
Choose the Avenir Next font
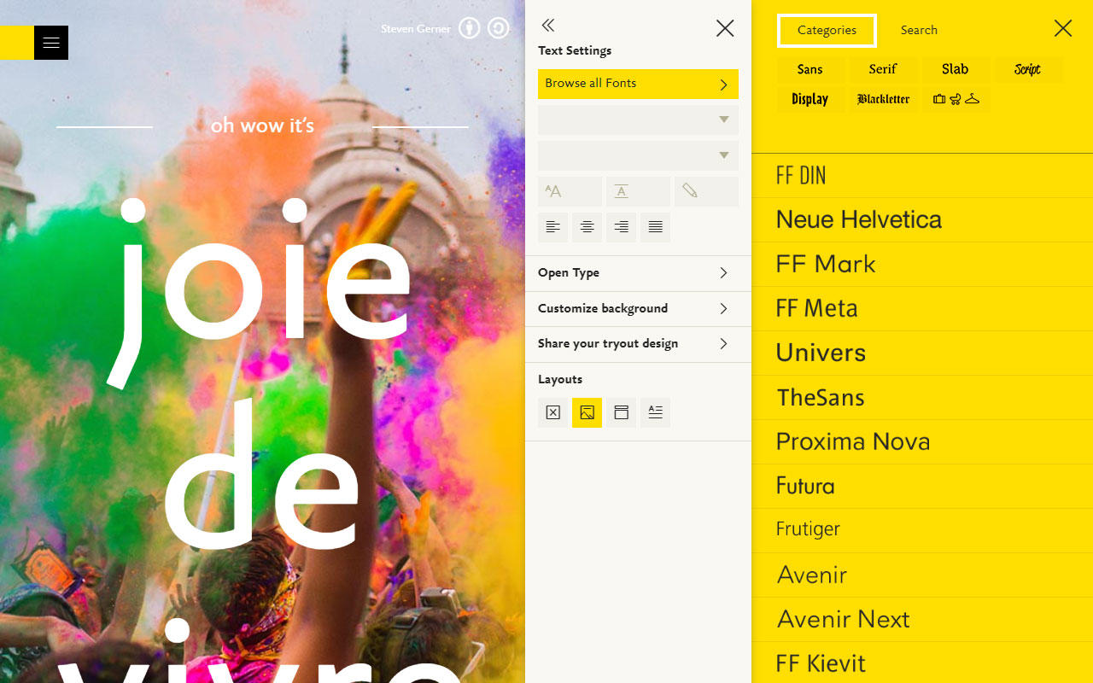pos(922,620)
